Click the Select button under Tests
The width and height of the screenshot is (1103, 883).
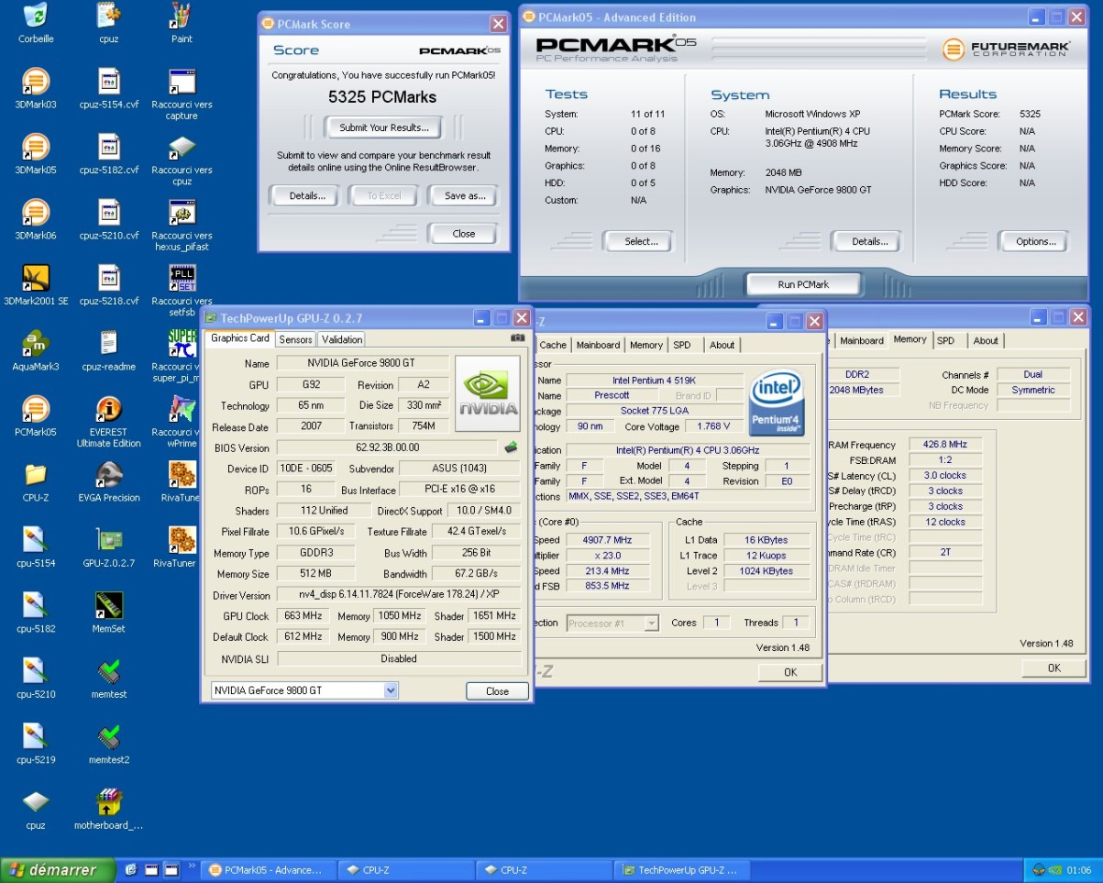(x=641, y=241)
